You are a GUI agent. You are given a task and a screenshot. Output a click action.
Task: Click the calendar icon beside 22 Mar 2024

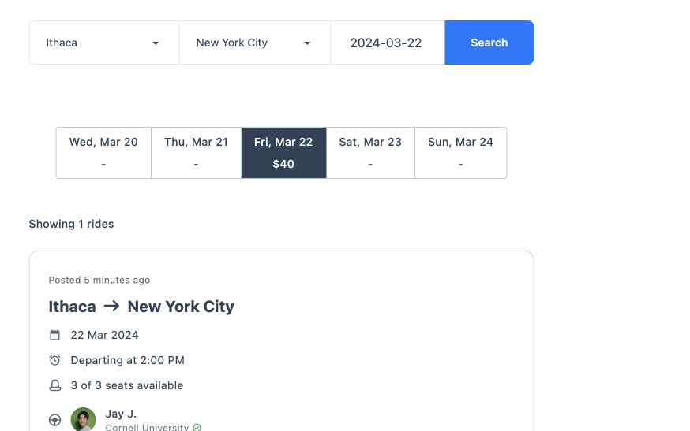click(54, 335)
